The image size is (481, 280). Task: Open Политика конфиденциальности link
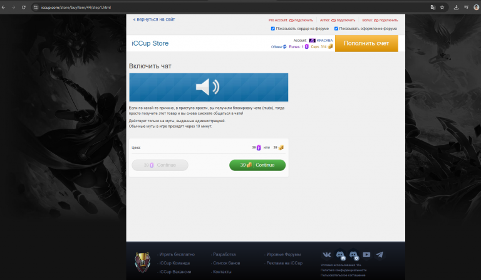[x=343, y=270]
